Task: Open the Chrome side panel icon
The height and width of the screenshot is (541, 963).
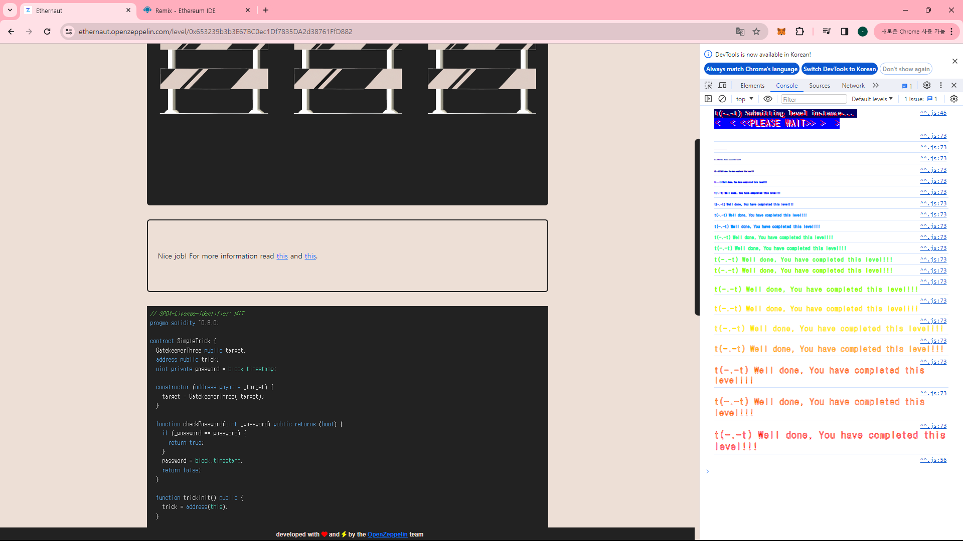Action: (845, 32)
